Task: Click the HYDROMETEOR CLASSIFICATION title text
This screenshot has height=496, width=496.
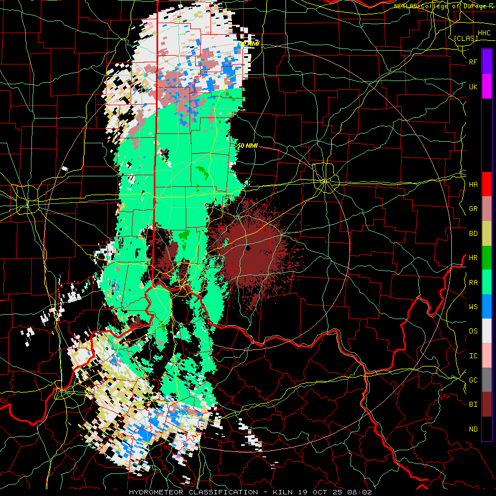Action: (x=193, y=492)
